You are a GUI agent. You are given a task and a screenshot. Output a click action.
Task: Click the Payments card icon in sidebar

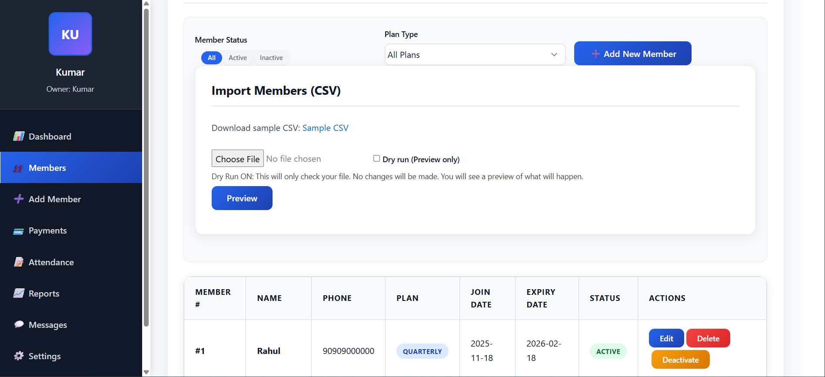(x=19, y=231)
